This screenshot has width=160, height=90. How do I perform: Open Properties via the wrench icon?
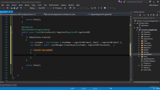[157, 15]
